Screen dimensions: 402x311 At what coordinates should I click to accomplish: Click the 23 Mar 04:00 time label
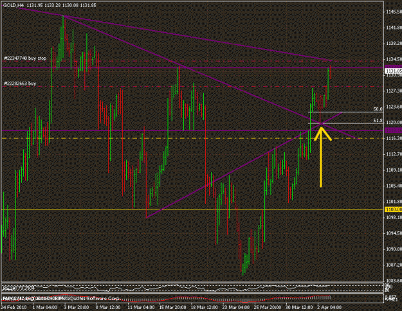pyautogui.click(x=236, y=307)
